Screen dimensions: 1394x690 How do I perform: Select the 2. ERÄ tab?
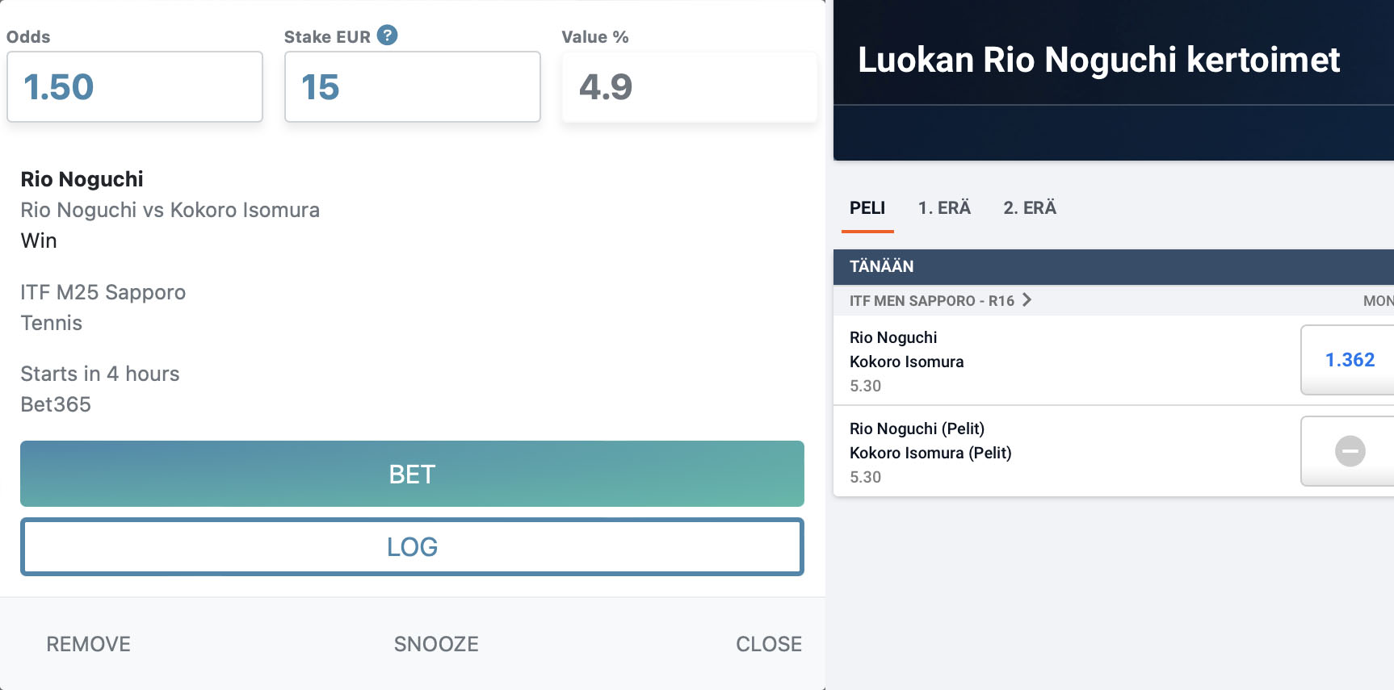(1030, 208)
